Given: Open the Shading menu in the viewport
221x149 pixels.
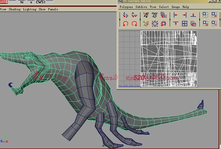Looking at the screenshot, I should pos(14,9).
